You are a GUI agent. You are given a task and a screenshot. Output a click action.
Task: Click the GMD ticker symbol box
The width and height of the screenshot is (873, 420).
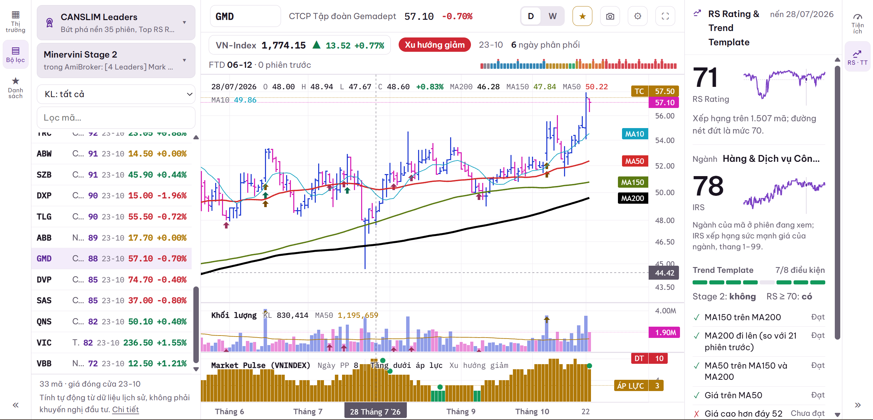(245, 16)
